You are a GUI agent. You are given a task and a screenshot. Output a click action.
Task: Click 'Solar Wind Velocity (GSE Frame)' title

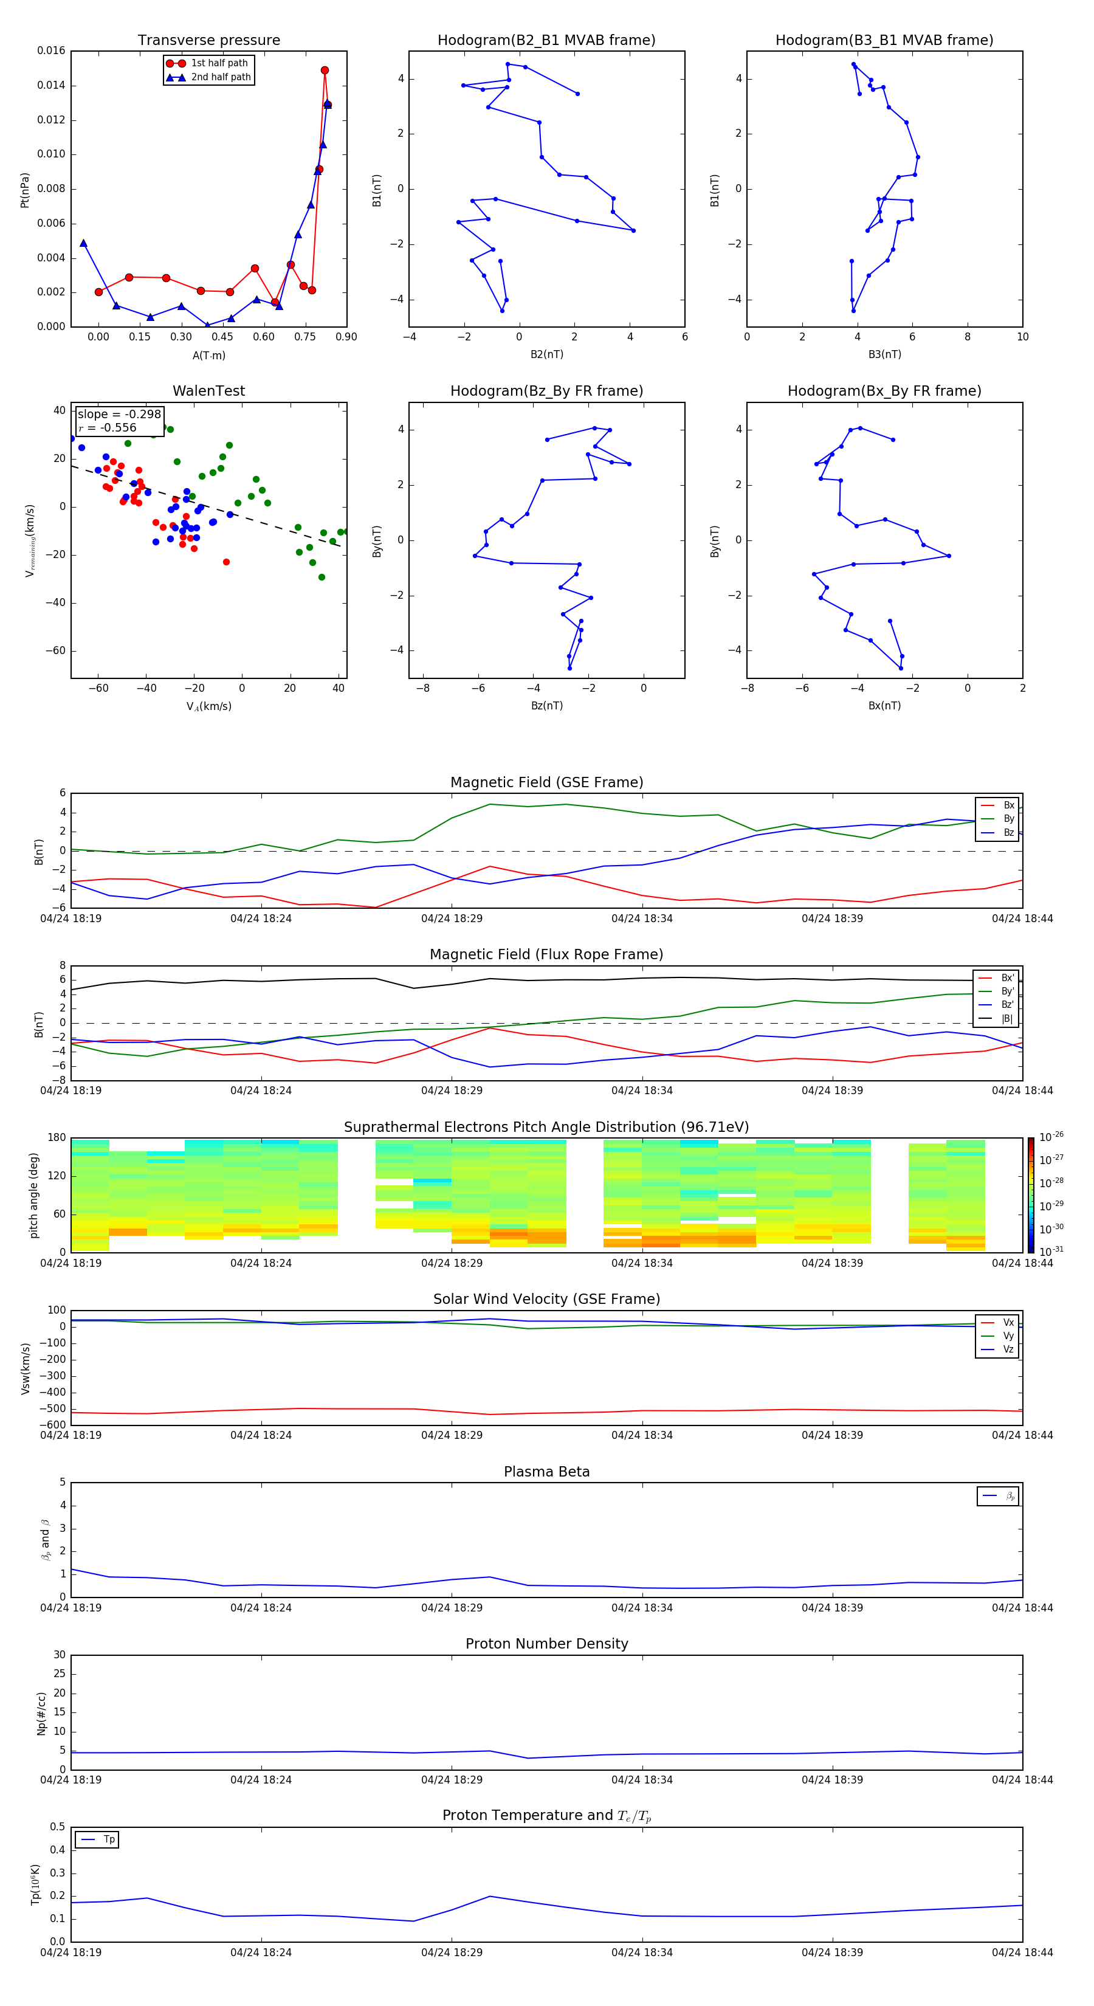(546, 1299)
